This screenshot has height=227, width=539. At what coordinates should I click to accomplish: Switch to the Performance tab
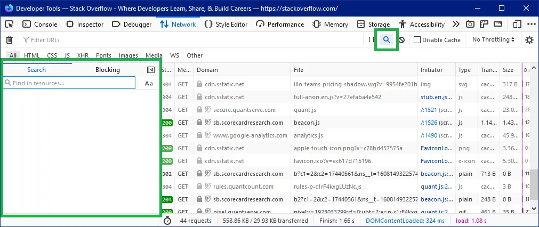[280, 25]
